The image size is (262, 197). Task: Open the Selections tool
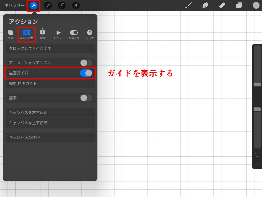62,5
